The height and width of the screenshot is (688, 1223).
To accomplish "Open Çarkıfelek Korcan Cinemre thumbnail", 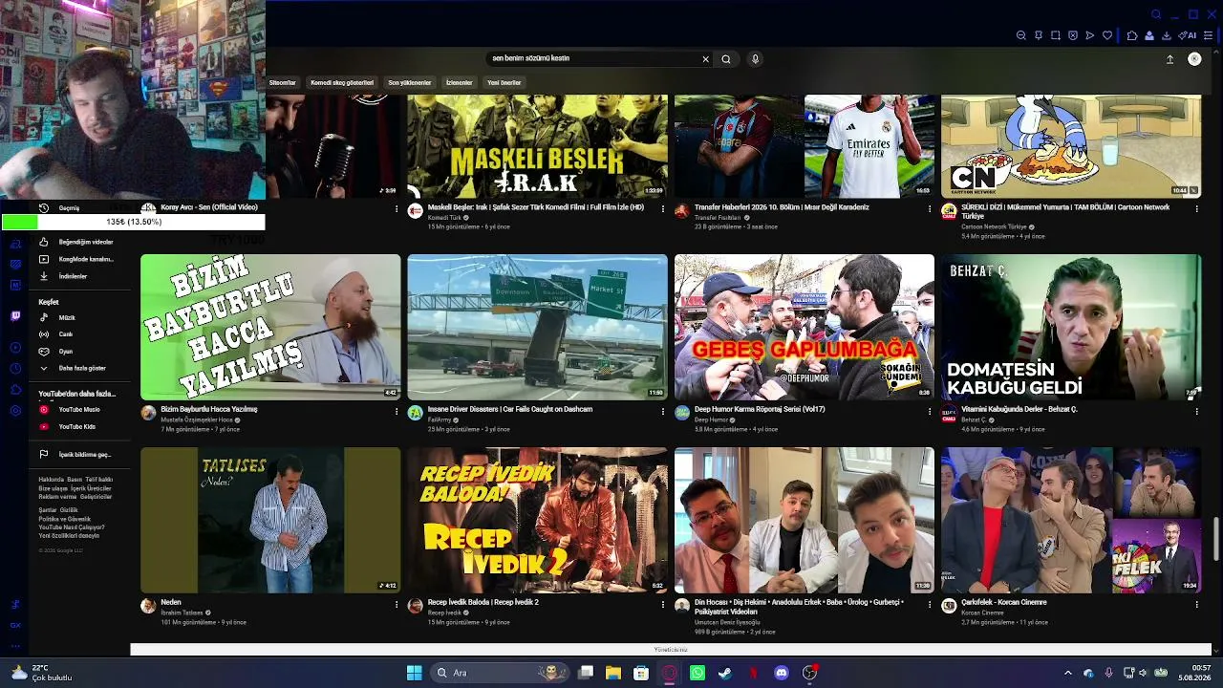I will click(1071, 520).
